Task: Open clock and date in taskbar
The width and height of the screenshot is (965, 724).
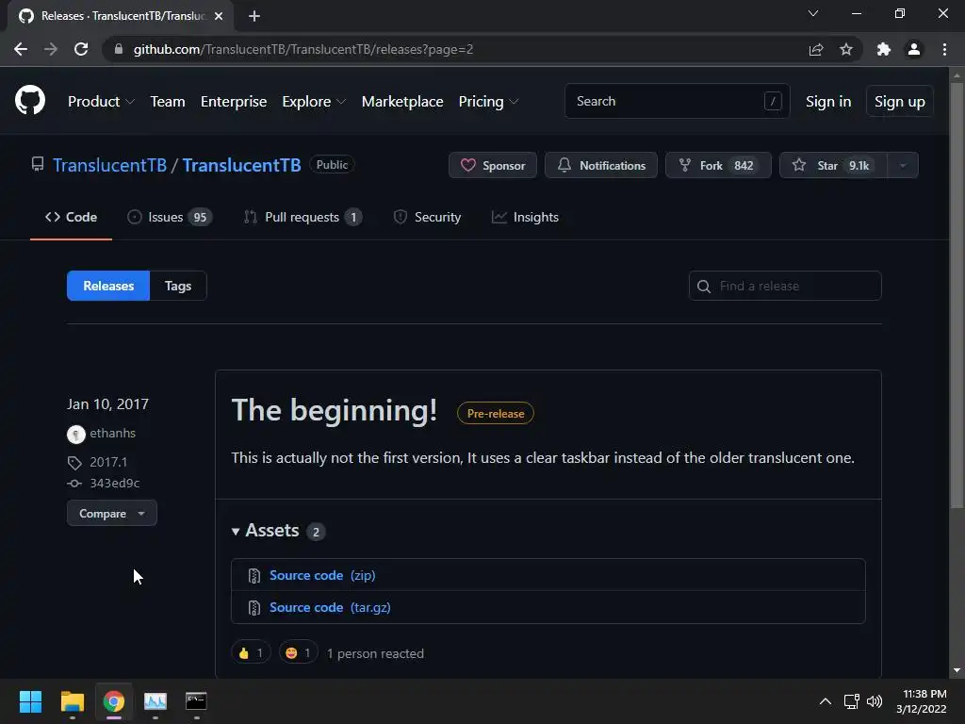Action: tap(921, 701)
